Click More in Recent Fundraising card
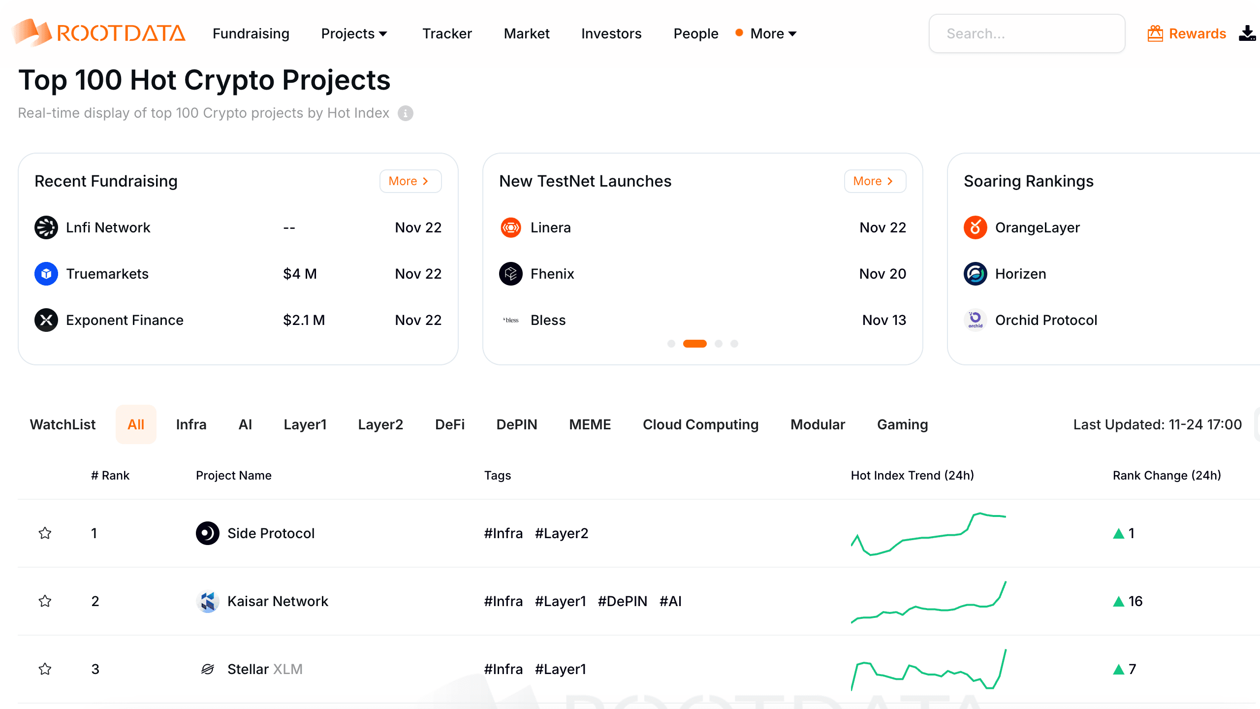Screen dimensions: 1260x709 (410, 181)
